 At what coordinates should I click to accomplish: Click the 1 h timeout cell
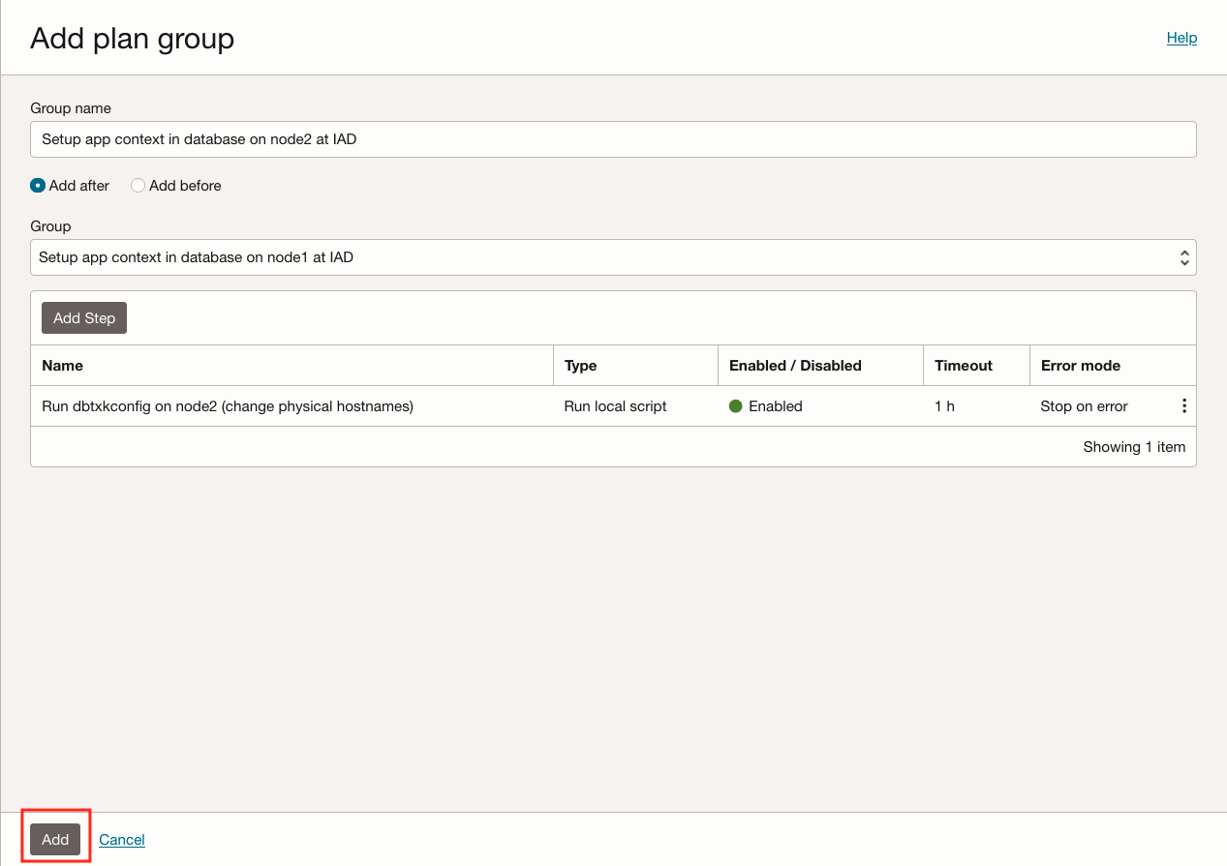click(944, 406)
